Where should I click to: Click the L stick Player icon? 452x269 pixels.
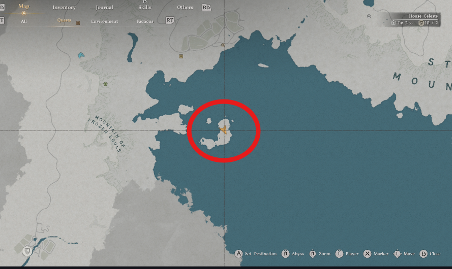coord(339,254)
